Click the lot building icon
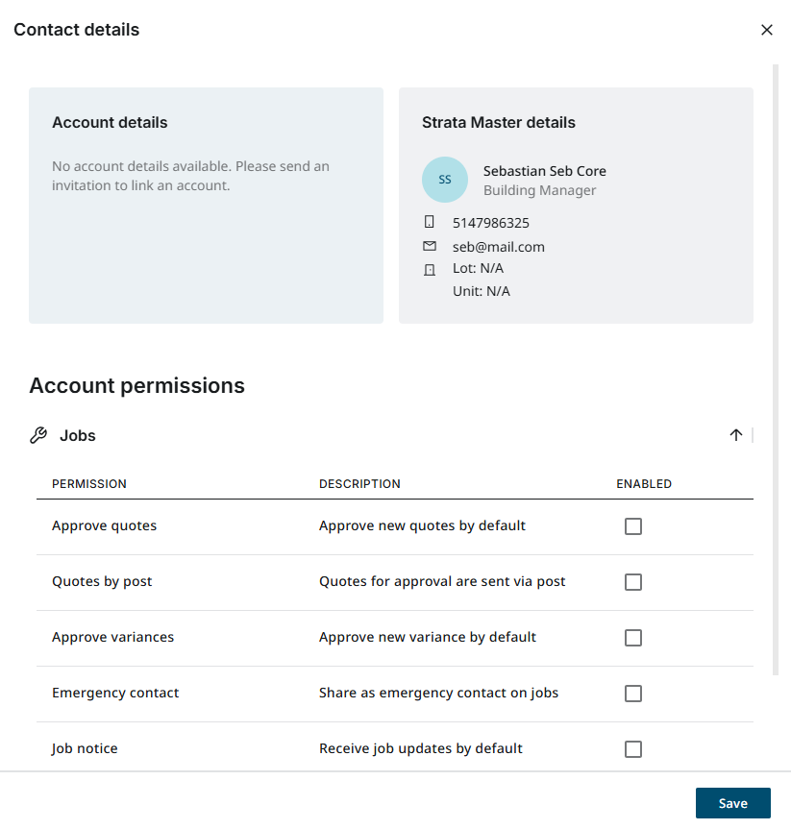Viewport: 791px width, 829px height. pyautogui.click(x=429, y=269)
